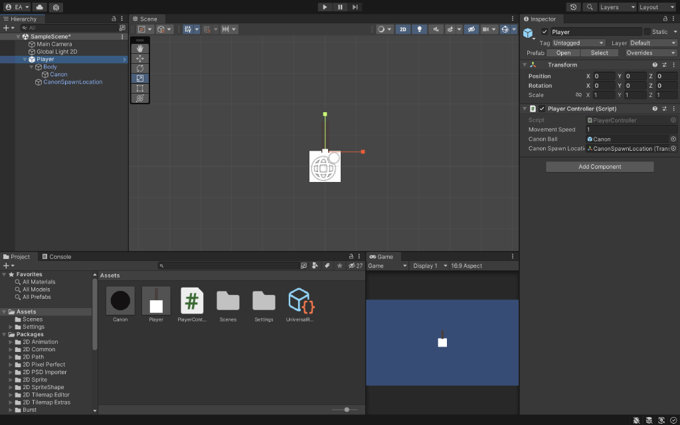Select the Rotate tool
Screen dimensions: 680x425
point(140,68)
